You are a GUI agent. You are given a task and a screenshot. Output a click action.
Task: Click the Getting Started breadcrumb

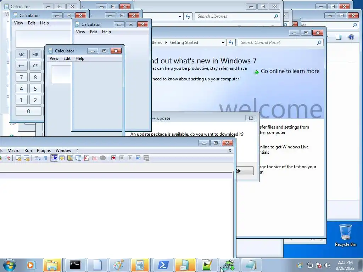pyautogui.click(x=184, y=42)
